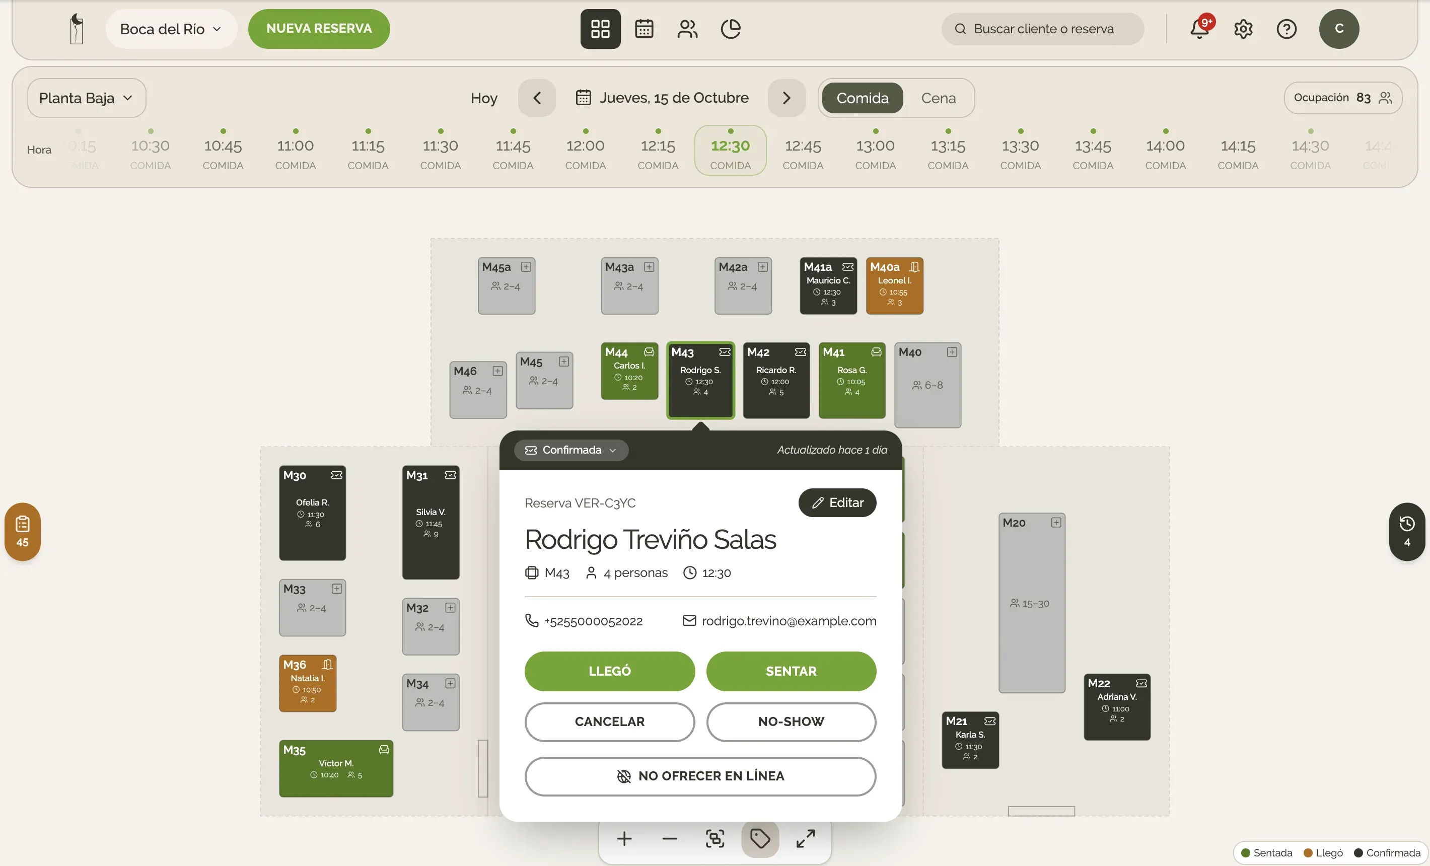Select Comida service
The image size is (1430, 866).
(862, 98)
